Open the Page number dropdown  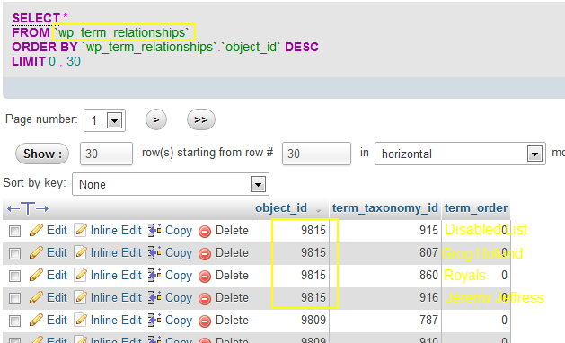[x=104, y=120]
